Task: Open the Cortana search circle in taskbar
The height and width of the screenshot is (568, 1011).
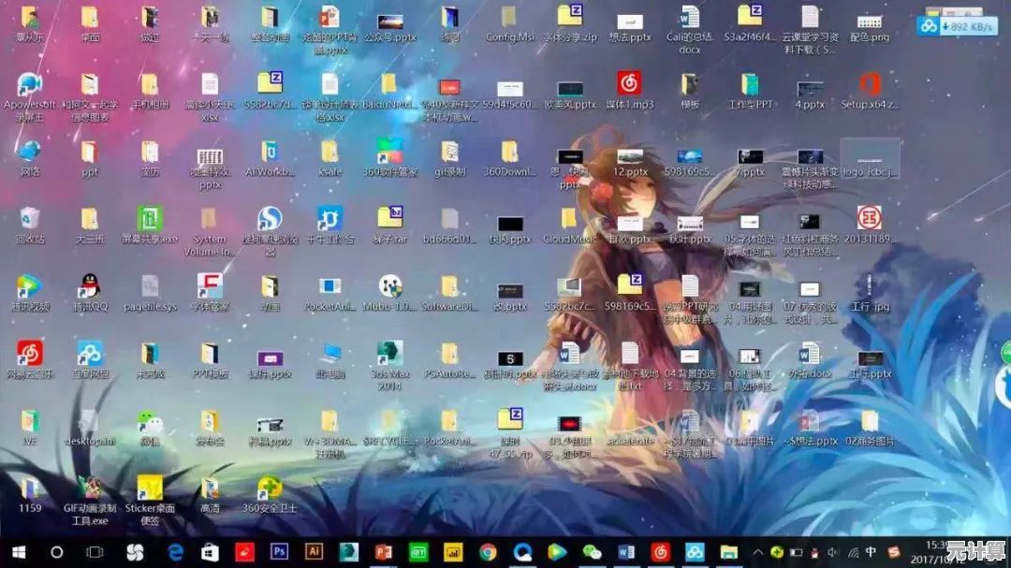Action: [x=56, y=552]
